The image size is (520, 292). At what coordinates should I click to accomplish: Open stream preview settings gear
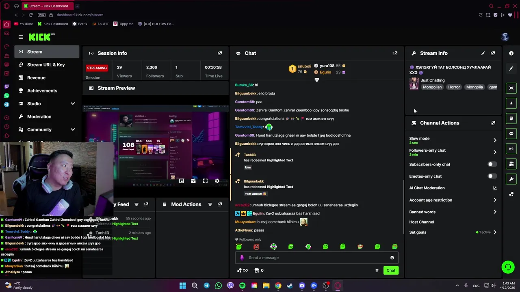pos(217,181)
